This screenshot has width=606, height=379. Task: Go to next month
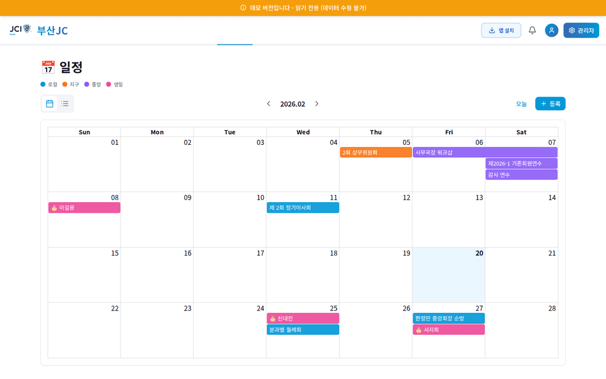(316, 104)
